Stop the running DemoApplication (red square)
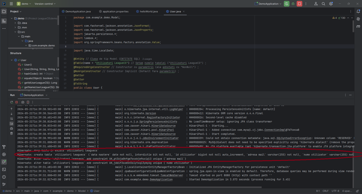 click(x=299, y=4)
